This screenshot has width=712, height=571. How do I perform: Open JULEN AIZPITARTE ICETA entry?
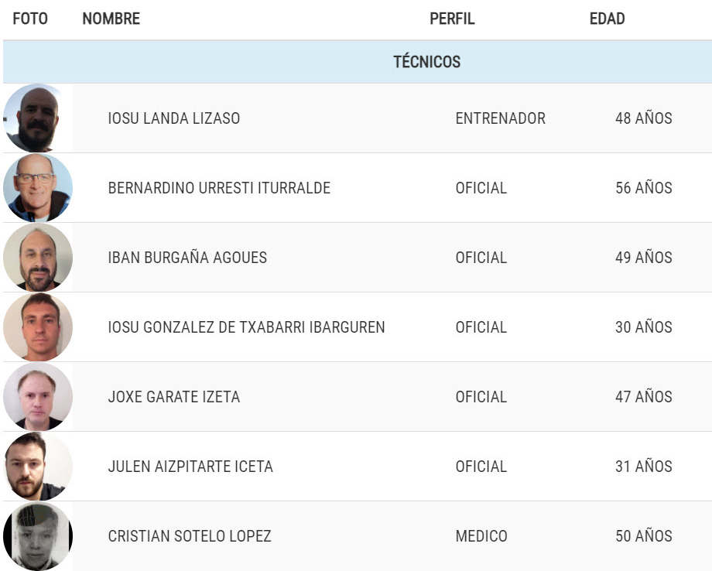[x=190, y=466]
